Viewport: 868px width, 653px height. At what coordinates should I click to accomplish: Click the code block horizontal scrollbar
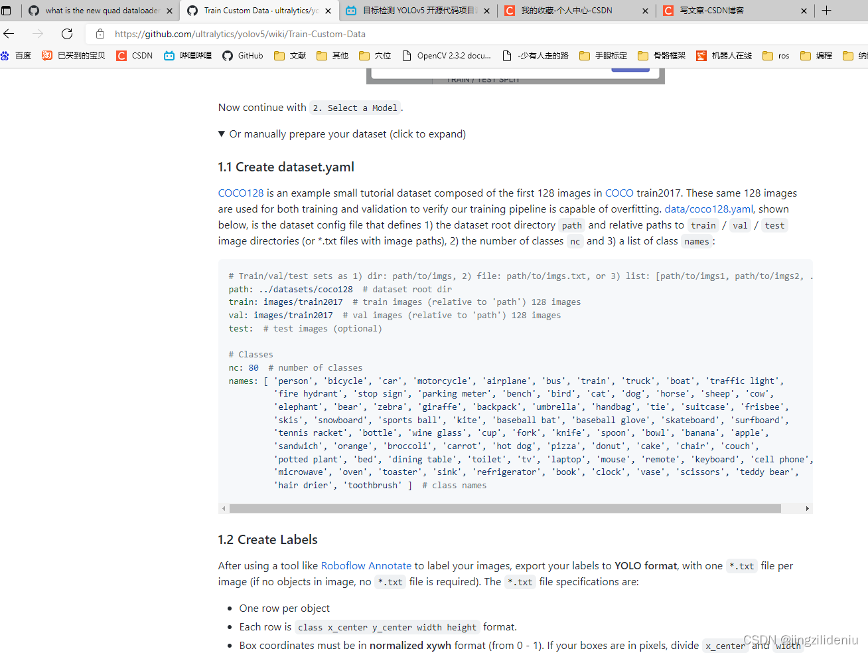click(505, 509)
